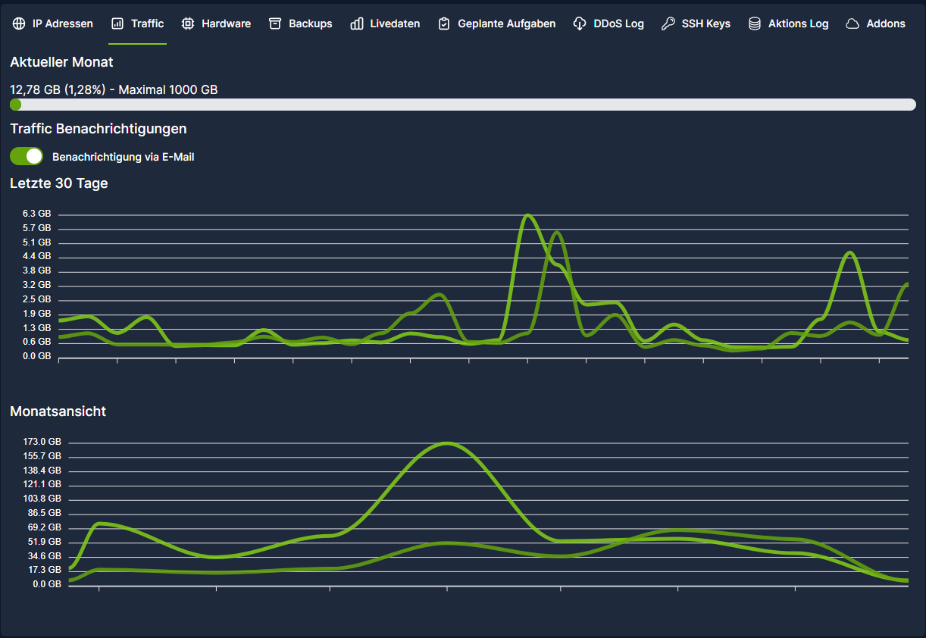Select the Traffic tab label
Image resolution: width=926 pixels, height=638 pixels.
click(x=147, y=23)
